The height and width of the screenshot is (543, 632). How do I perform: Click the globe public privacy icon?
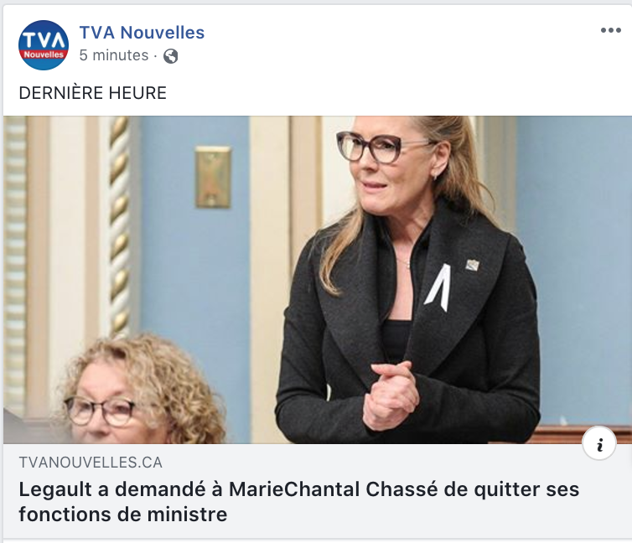coord(170,56)
